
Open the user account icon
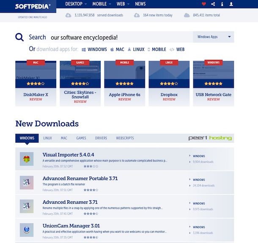click(231, 4)
